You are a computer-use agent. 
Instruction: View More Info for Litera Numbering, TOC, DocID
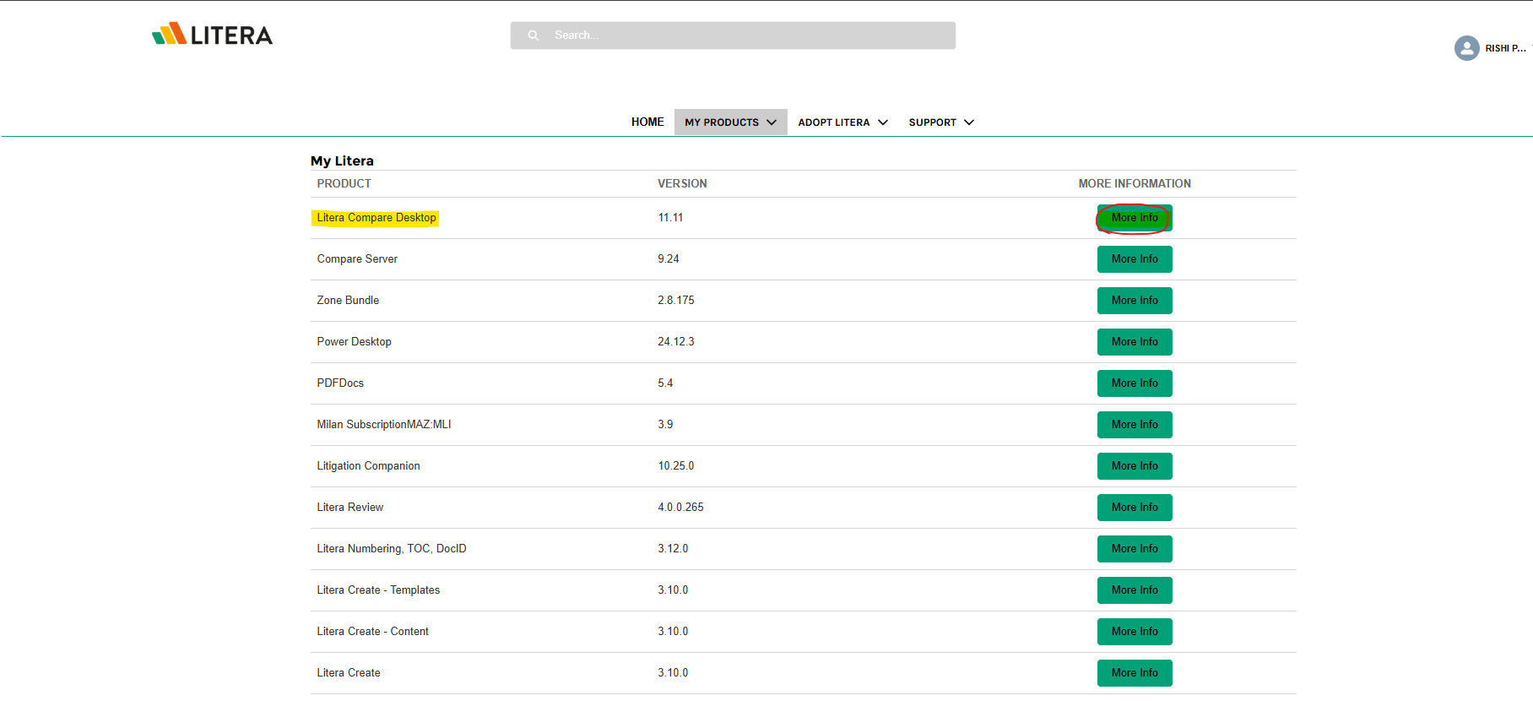pyautogui.click(x=1134, y=549)
